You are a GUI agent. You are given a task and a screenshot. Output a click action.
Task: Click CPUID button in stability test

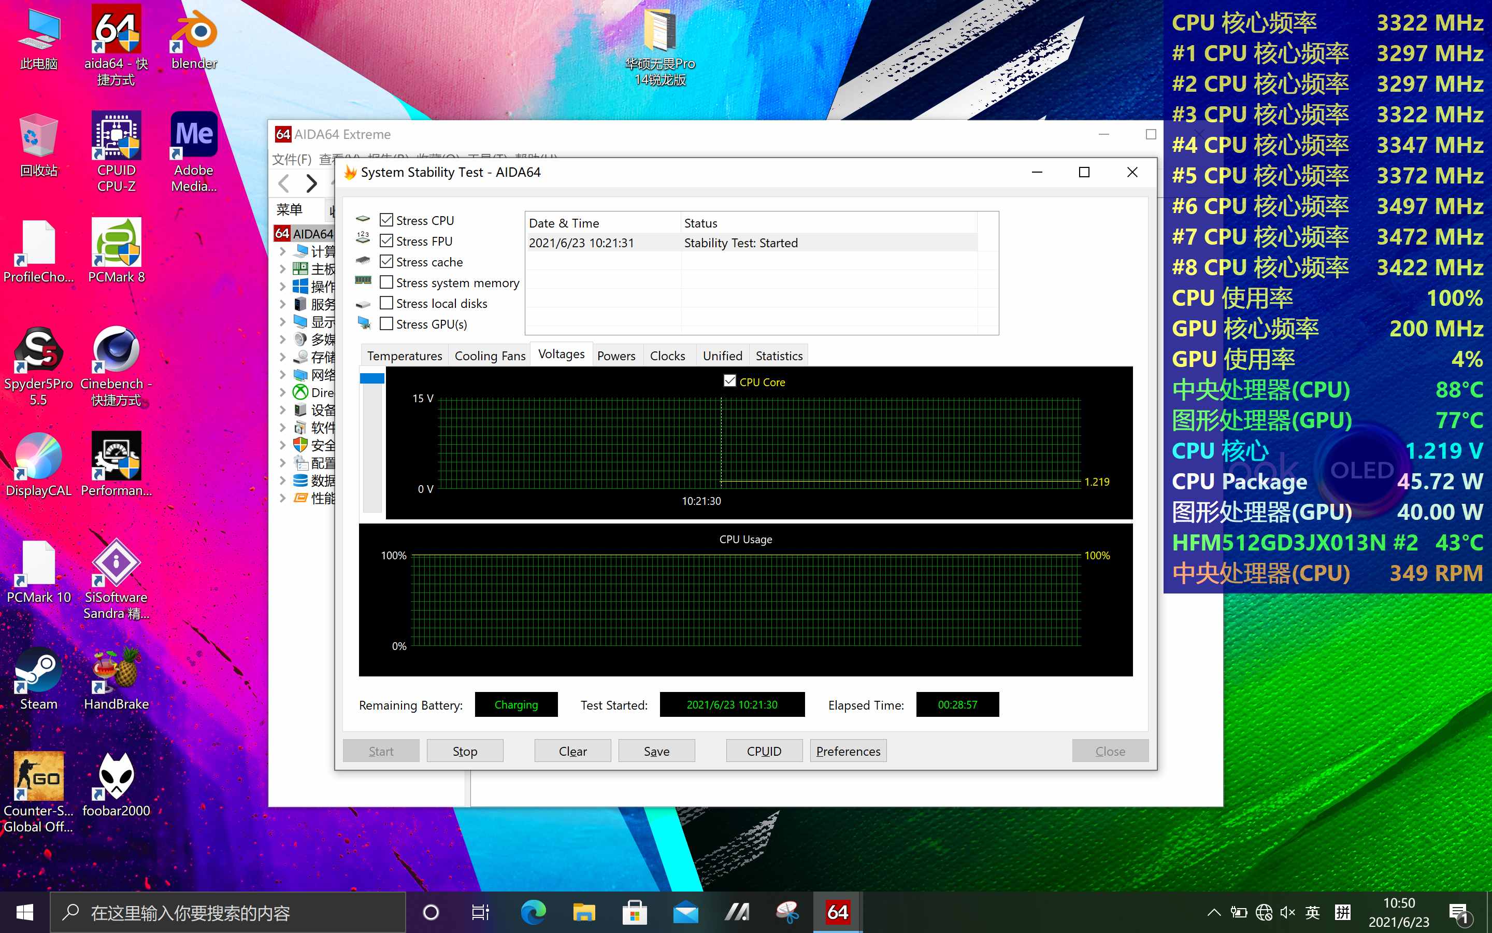[x=763, y=750]
